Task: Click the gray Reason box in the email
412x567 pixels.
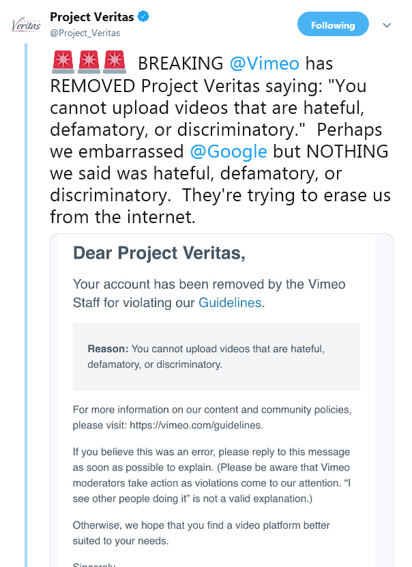Action: point(216,356)
